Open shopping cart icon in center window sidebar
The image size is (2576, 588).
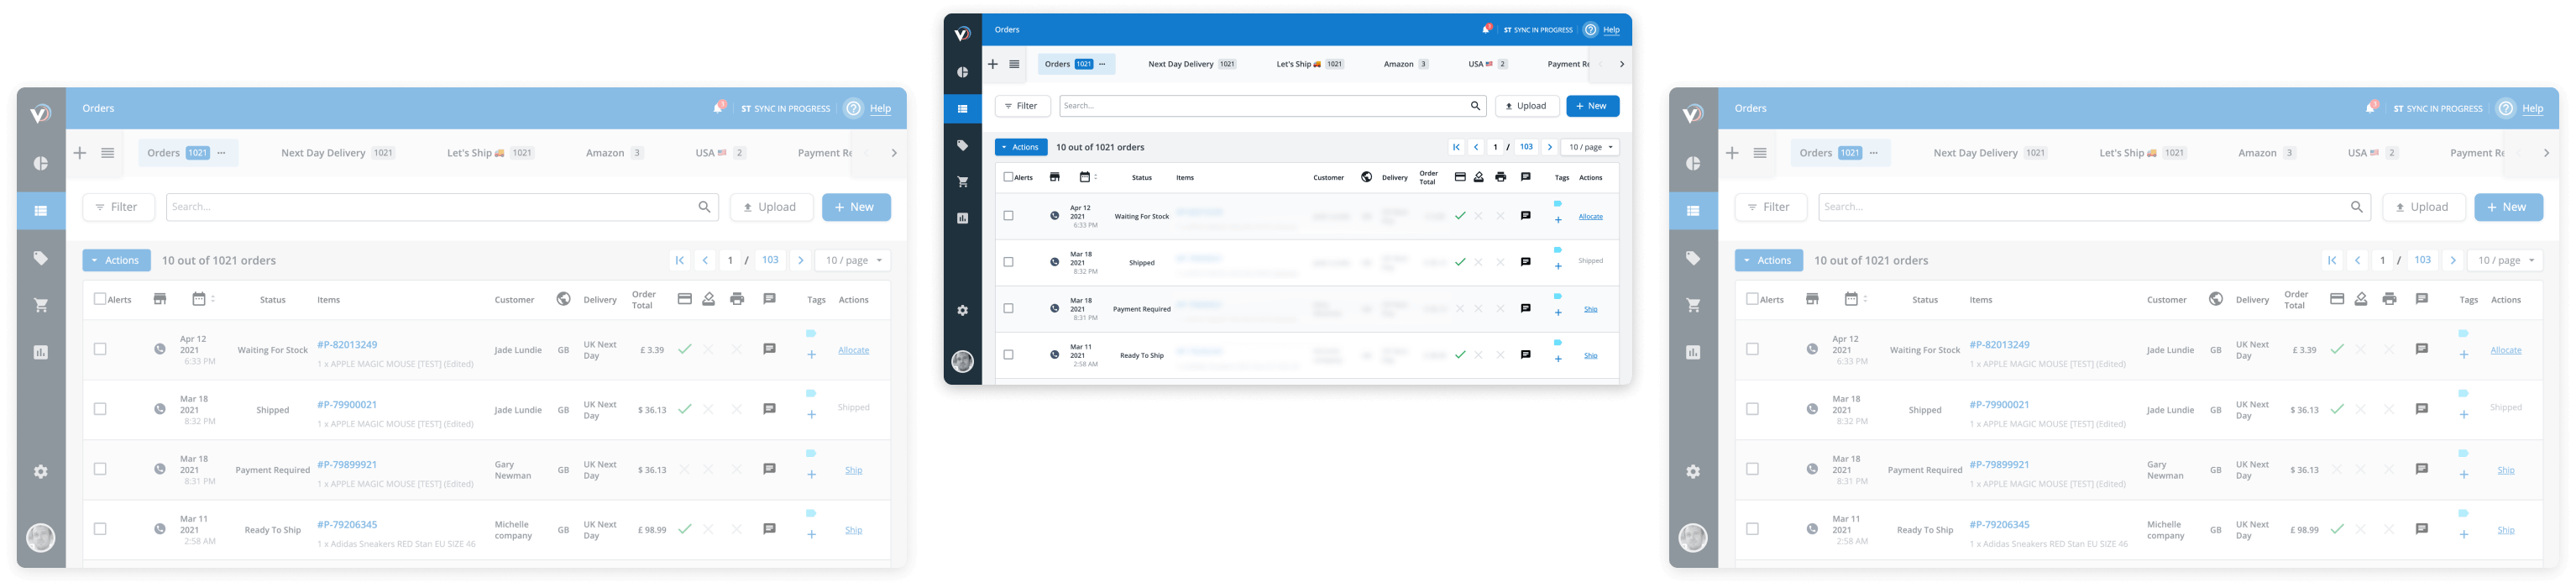pos(962,182)
